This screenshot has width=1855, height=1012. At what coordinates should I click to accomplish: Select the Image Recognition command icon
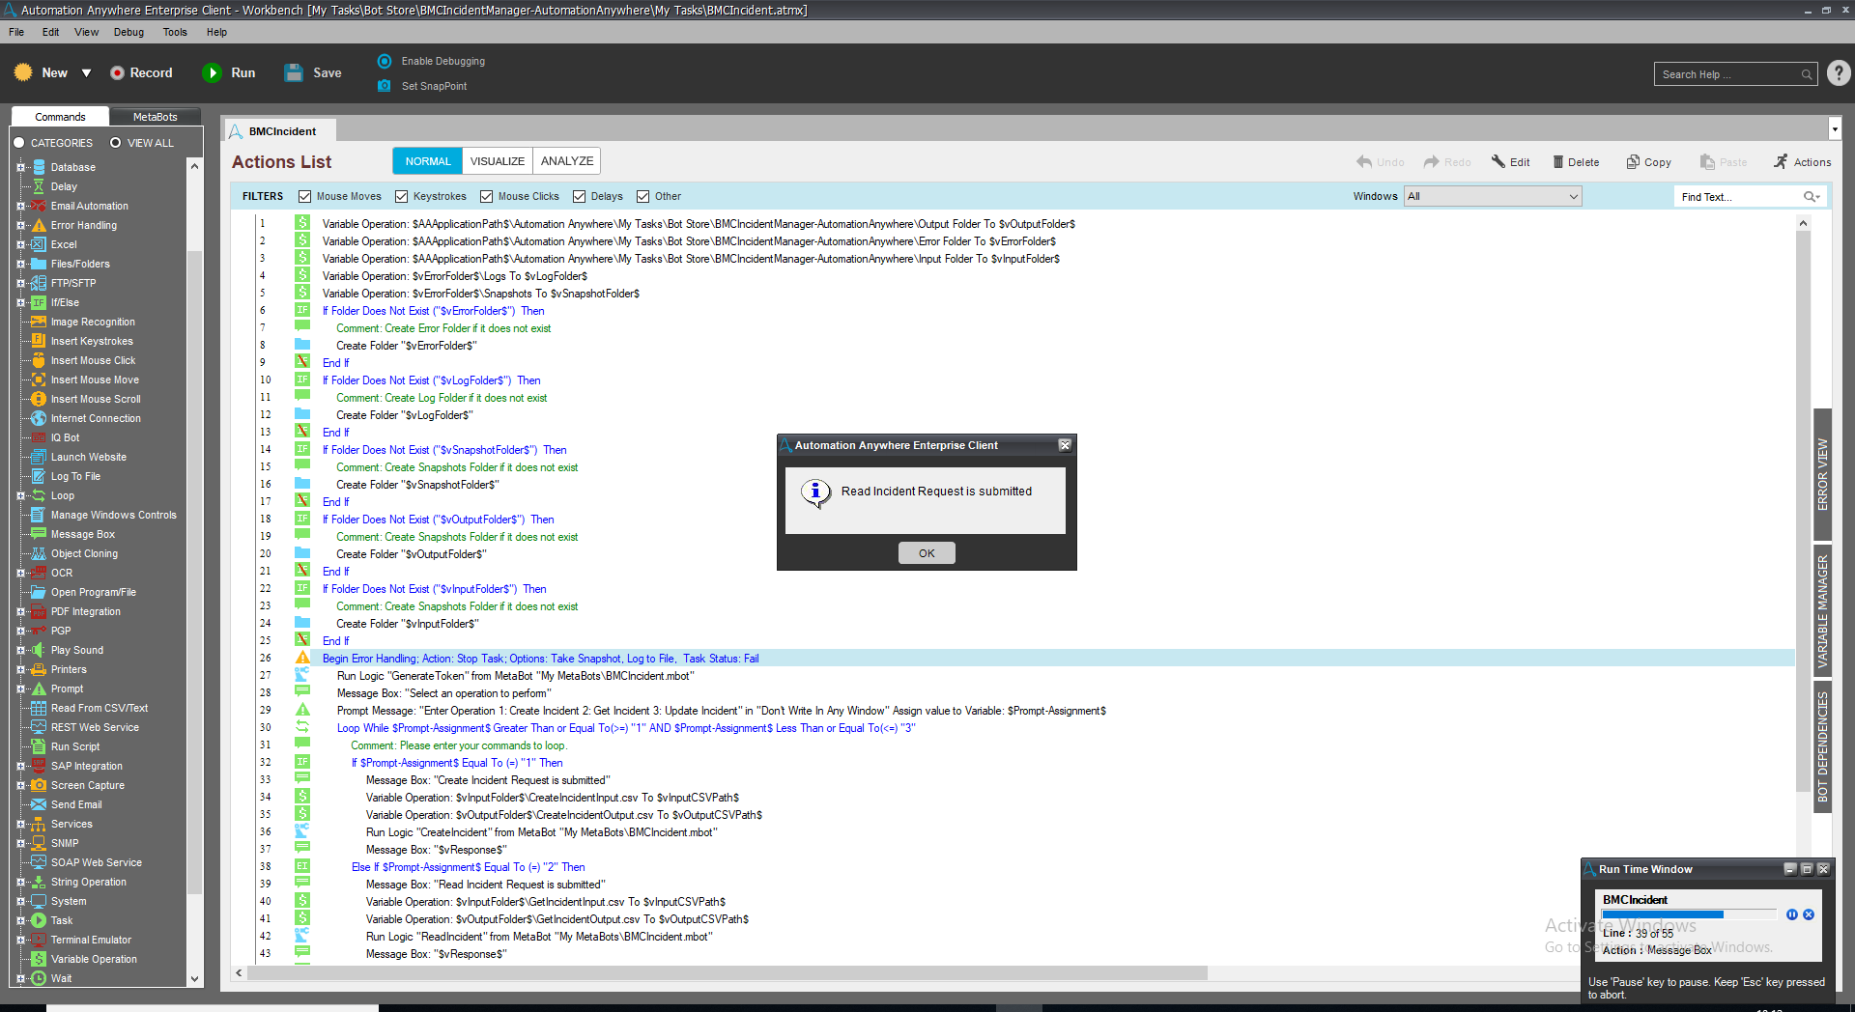click(39, 322)
